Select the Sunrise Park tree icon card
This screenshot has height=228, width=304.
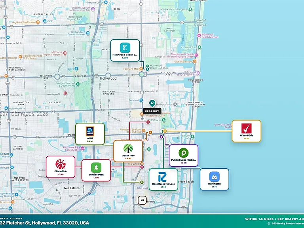pyautogui.click(x=96, y=170)
